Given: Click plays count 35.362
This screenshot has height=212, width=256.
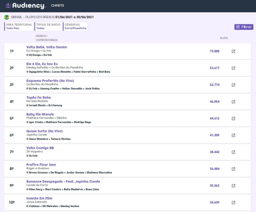Looking at the screenshot, I should pyautogui.click(x=214, y=186).
